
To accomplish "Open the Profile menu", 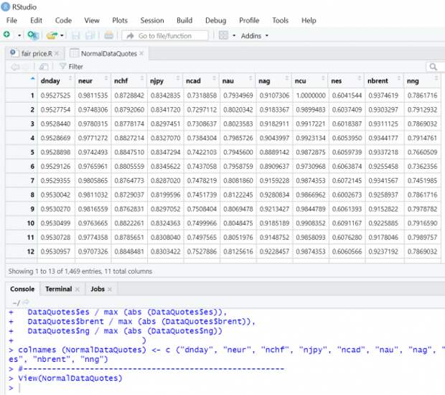I will tap(249, 20).
